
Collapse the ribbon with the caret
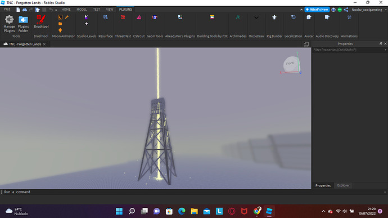(x=301, y=10)
